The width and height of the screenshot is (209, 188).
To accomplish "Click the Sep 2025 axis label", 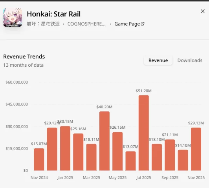I will coord(170,178).
